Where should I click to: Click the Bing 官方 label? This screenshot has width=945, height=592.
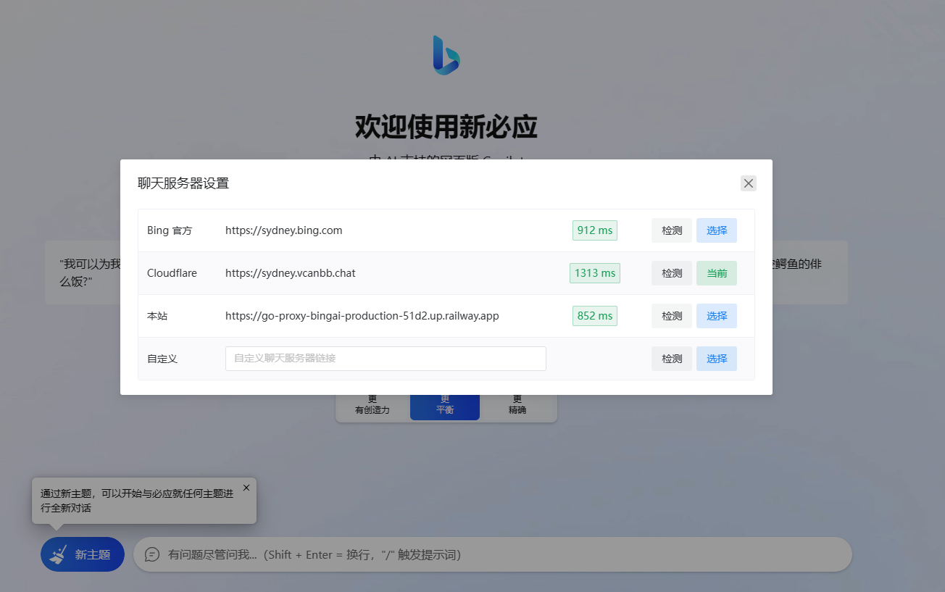click(170, 230)
